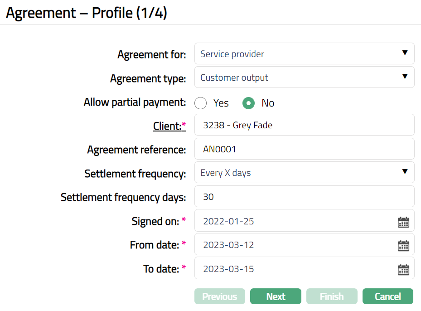Expand the Settlement frequency dropdown
Image resolution: width=421 pixels, height=311 pixels.
[x=304, y=173]
